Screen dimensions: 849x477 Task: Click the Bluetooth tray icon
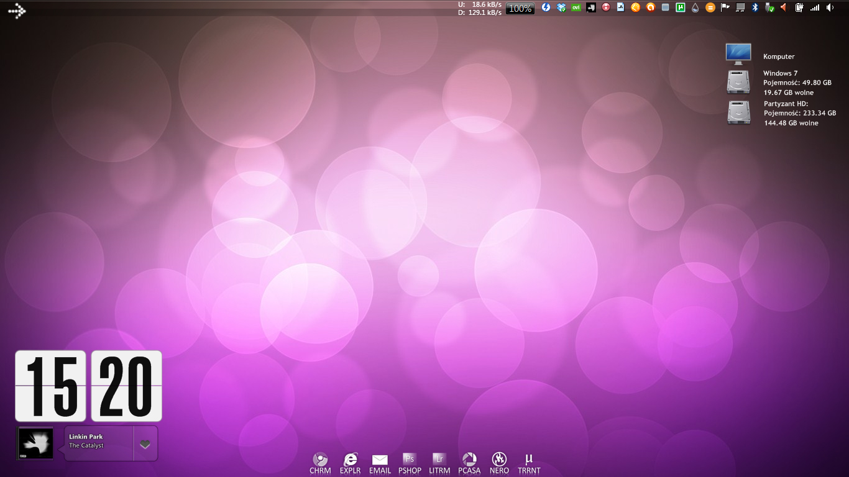point(755,7)
